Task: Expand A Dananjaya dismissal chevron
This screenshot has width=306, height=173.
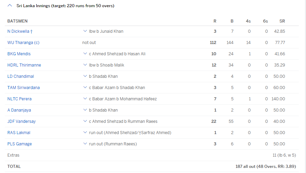Action: click(85, 110)
